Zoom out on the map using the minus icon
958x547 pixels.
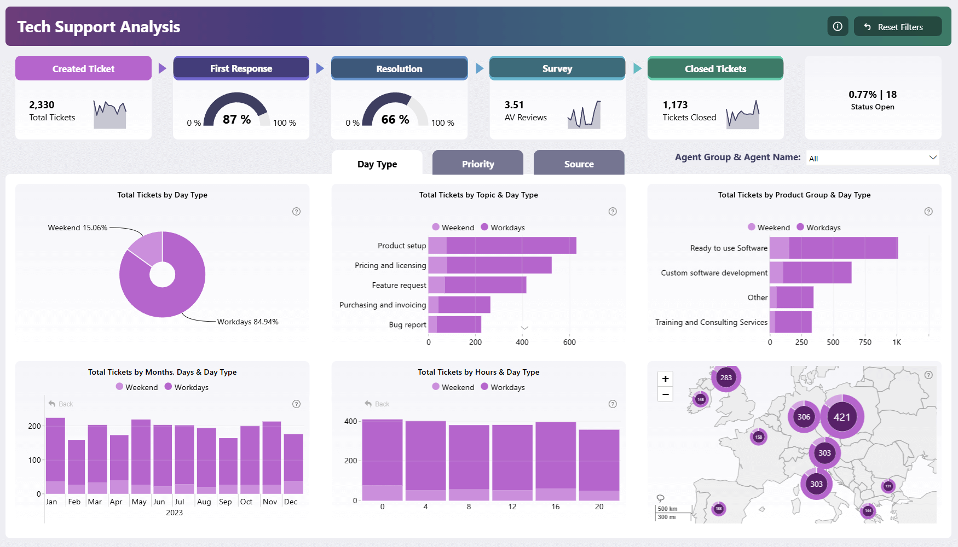tap(665, 394)
